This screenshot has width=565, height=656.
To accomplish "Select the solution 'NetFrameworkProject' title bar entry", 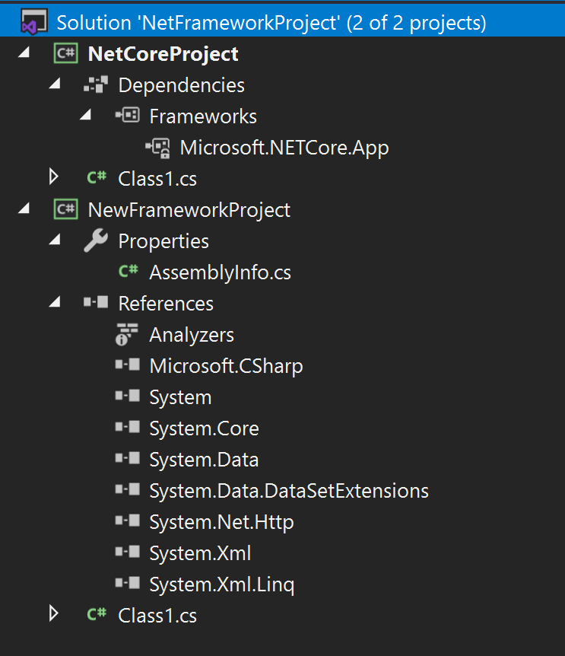I will click(228, 22).
